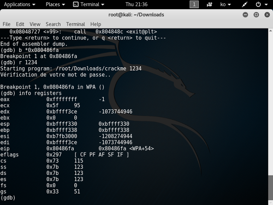
Task: Click the eflags '[ CF PF AF SF IF ]' text
Action: point(102,155)
